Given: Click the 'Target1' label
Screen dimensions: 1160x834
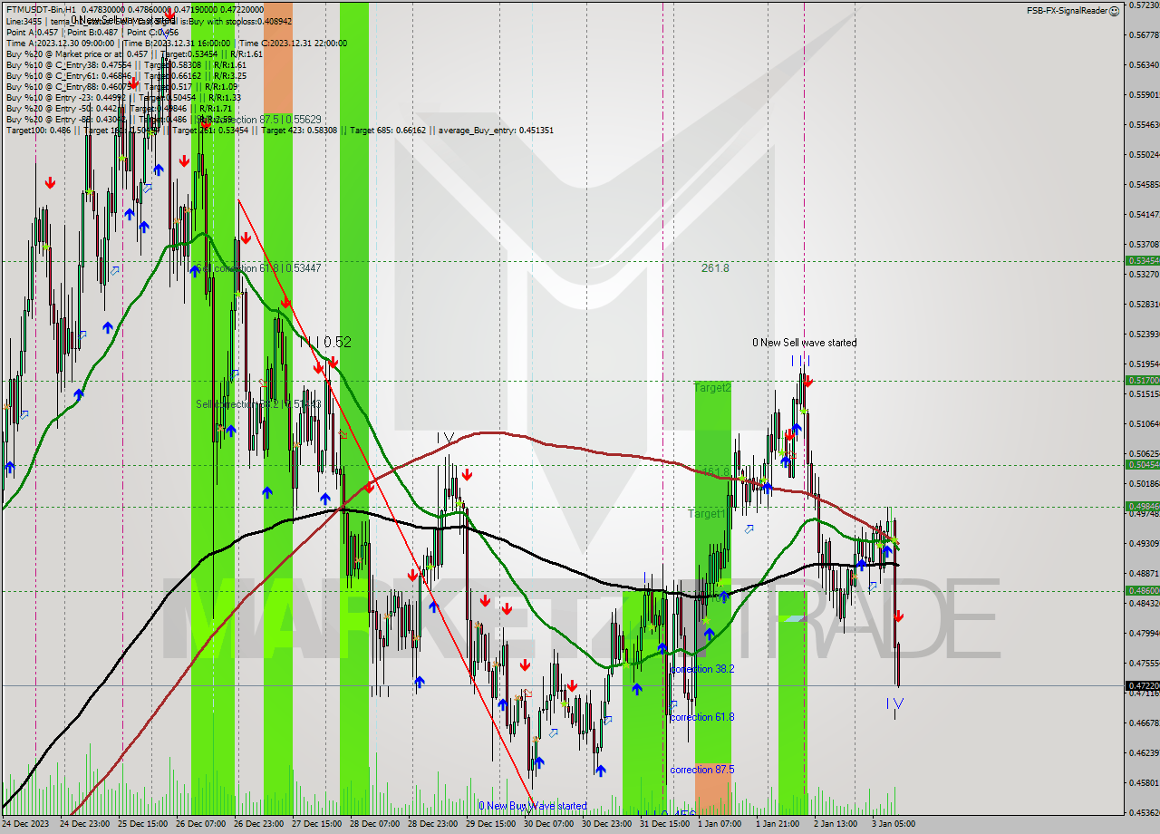Looking at the screenshot, I should (x=706, y=513).
